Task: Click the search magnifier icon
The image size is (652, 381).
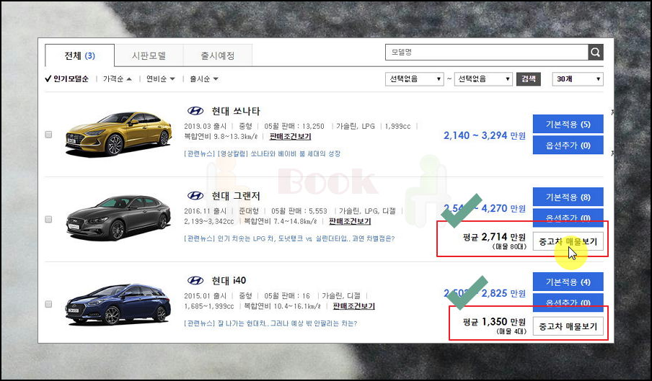Action: (596, 53)
